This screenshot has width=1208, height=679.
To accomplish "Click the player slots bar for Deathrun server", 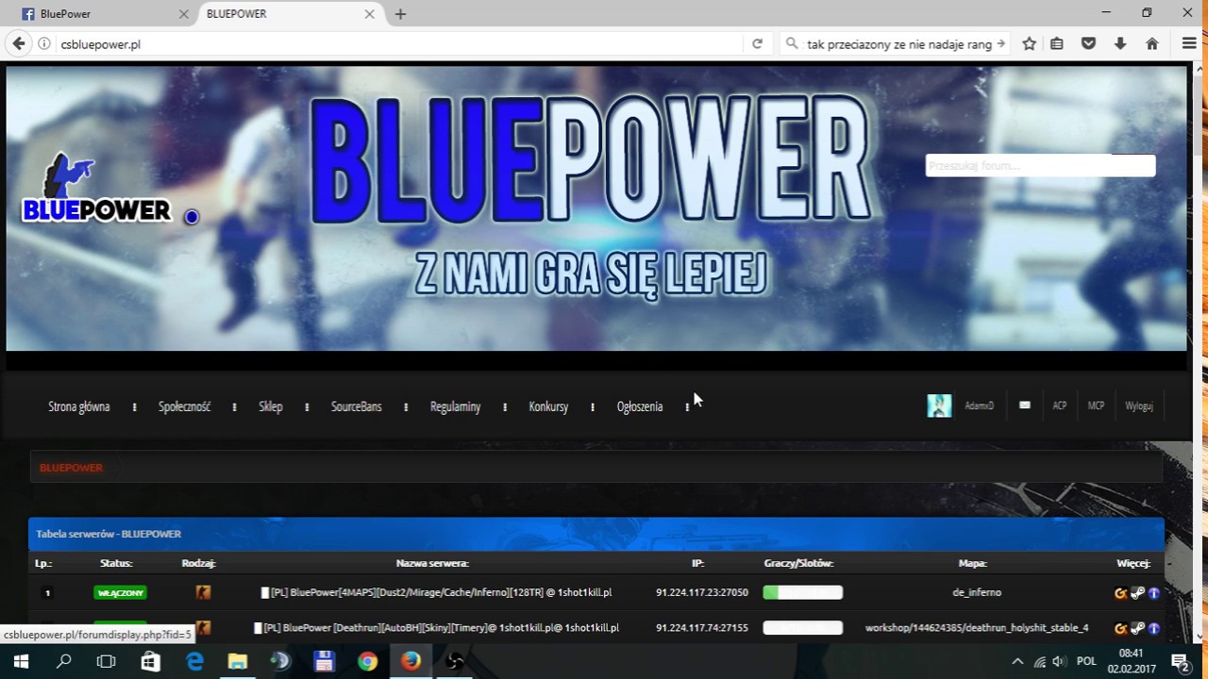I will click(802, 627).
